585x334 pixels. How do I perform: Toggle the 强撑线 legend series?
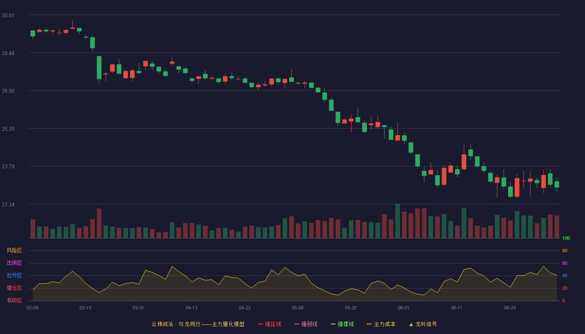point(342,324)
